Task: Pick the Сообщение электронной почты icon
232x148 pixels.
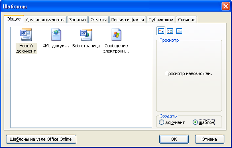Action: [x=116, y=35]
